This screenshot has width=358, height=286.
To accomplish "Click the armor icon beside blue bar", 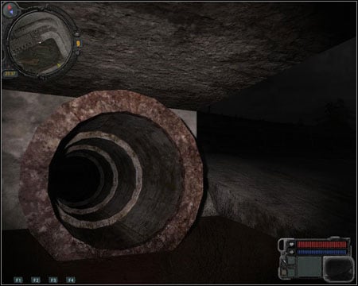I will (291, 252).
